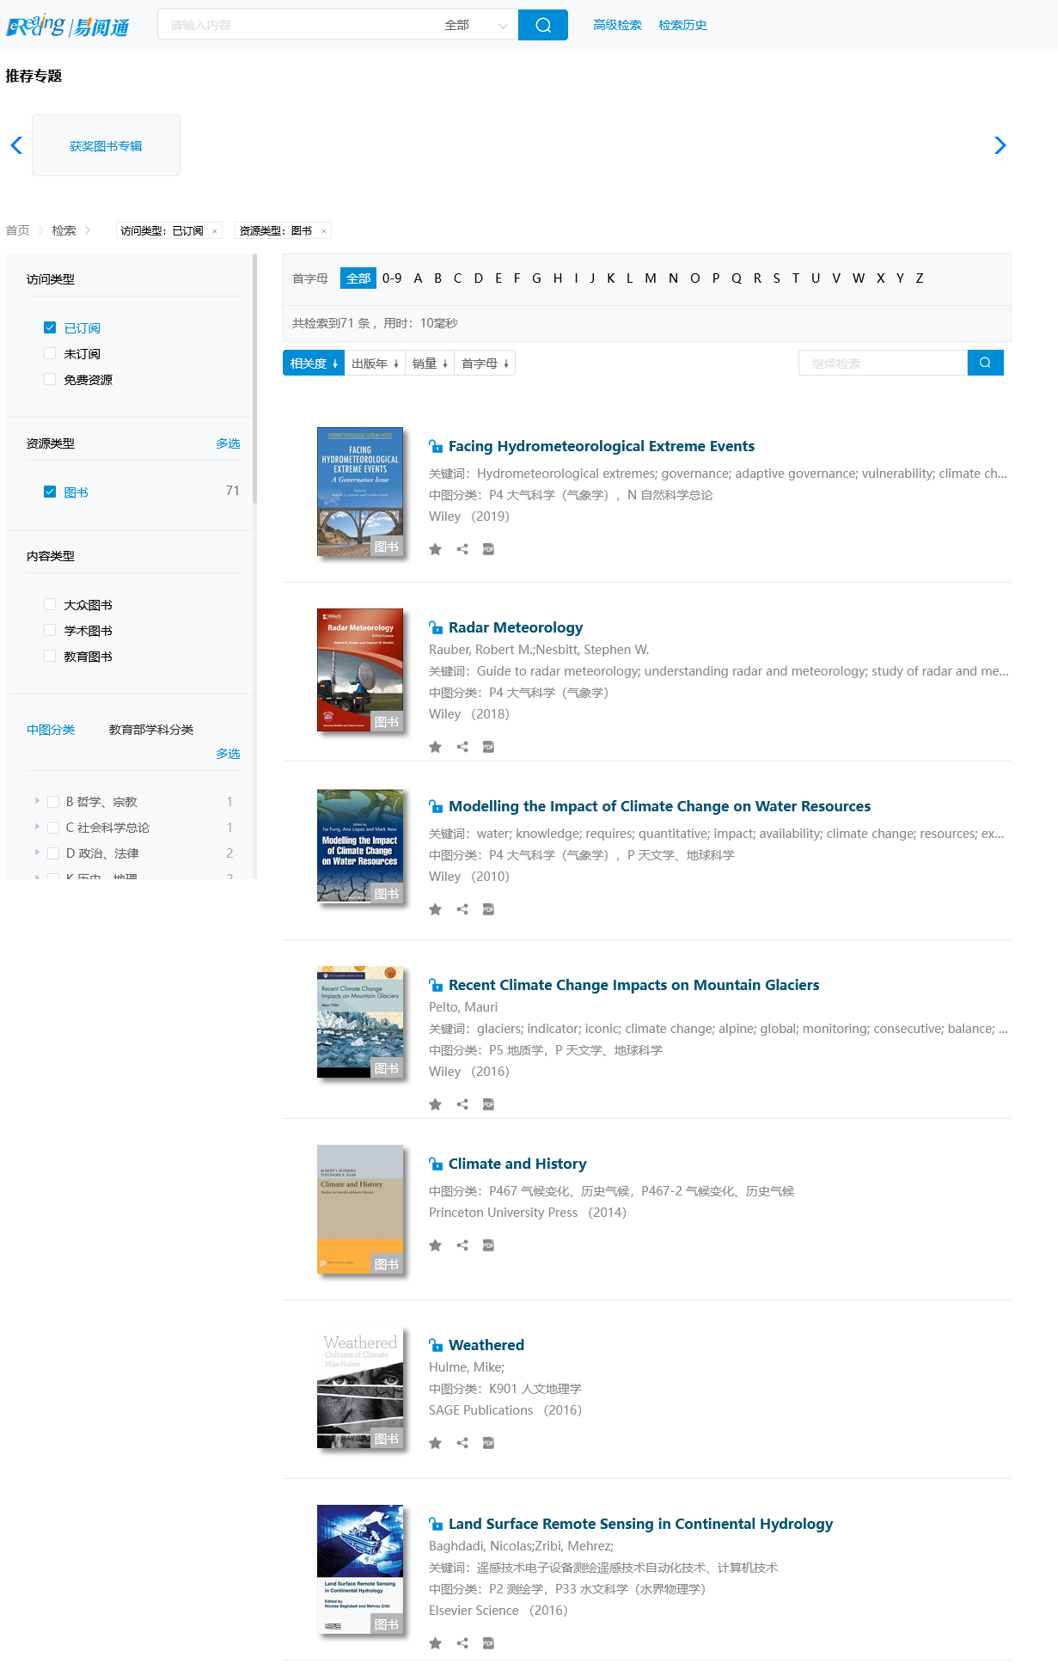The image size is (1058, 1669).
Task: Enable the 学术图书 content type checkbox
Action: coord(50,630)
